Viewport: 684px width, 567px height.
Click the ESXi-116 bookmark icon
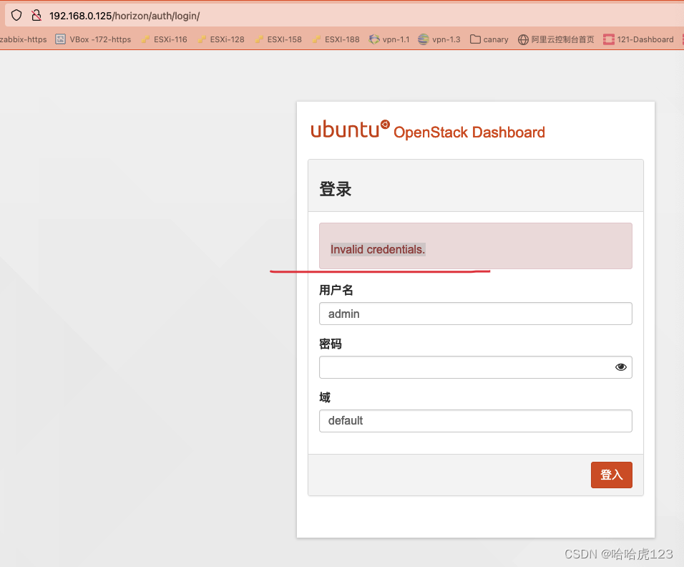click(144, 39)
